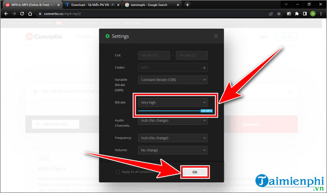The height and width of the screenshot is (193, 327).
Task: Open the media control extension icon
Action: click(x=289, y=14)
